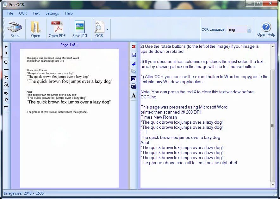Click the FreeOCR title bar app icon
Image resolution: width=280 pixels, height=199 pixels.
[5, 4]
